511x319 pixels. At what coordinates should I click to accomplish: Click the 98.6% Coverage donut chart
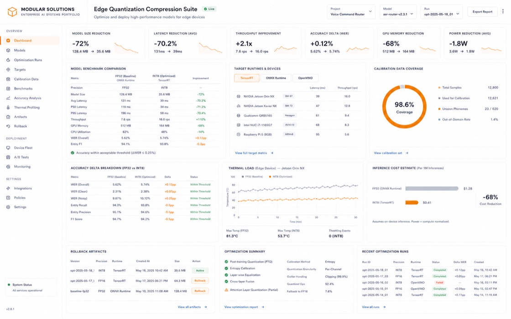click(x=404, y=107)
